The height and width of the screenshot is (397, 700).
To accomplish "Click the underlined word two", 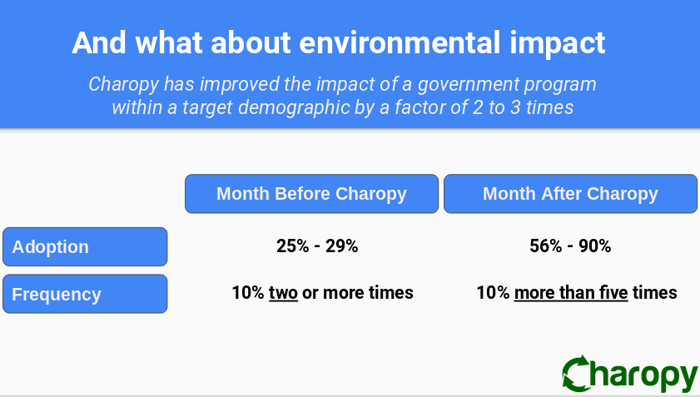I will click(x=283, y=293).
